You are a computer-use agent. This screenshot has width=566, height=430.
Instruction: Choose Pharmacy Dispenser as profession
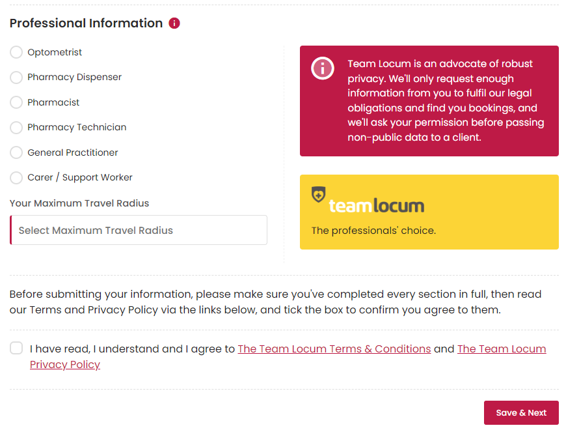16,78
